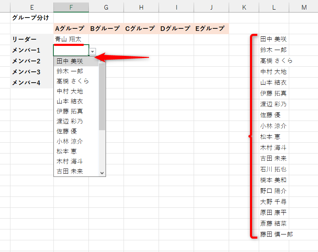Click 中村 大地 in column L
Screen dimensions: 318x252
pyautogui.click(x=274, y=72)
